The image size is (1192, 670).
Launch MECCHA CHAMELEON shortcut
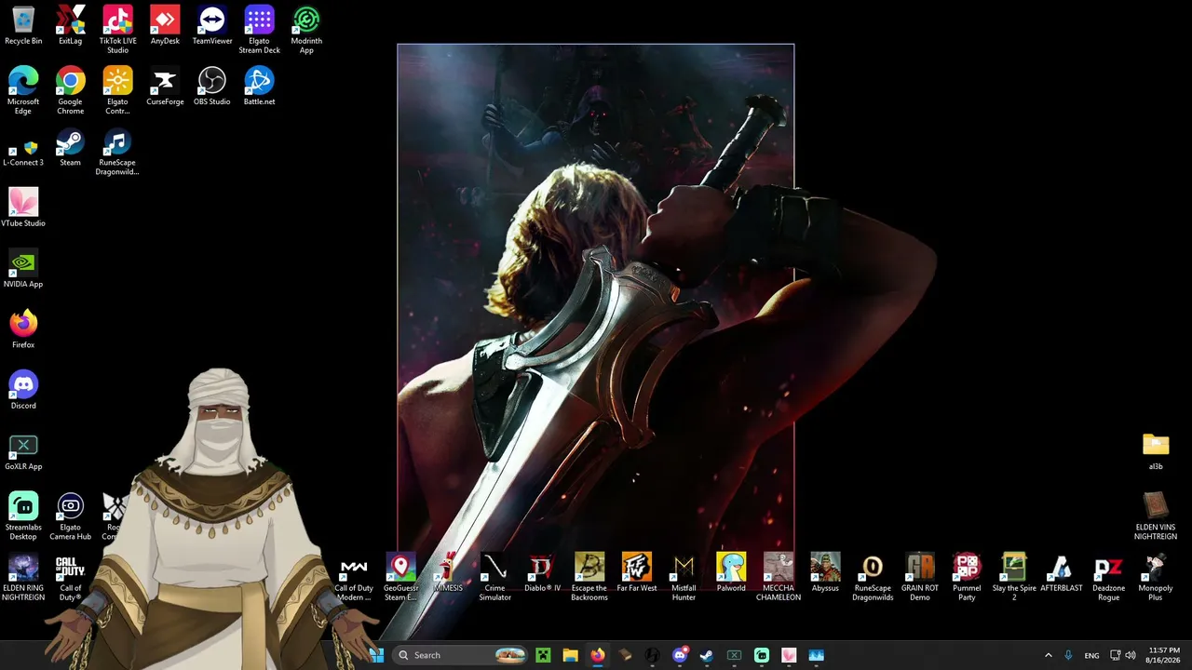point(779,577)
